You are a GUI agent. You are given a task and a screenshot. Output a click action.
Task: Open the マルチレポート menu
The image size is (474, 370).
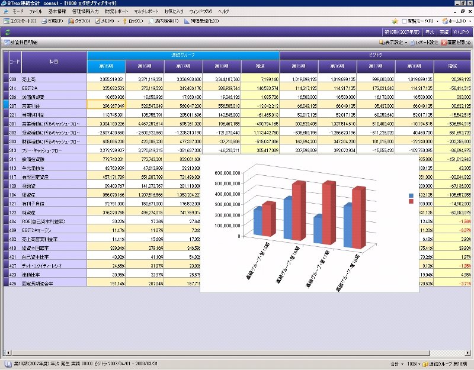coord(146,11)
